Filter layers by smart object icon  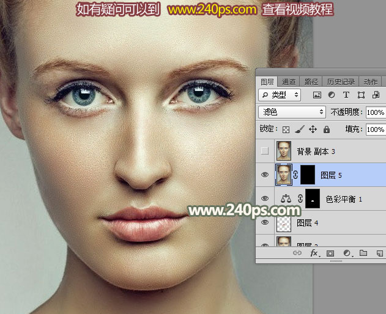coord(376,95)
